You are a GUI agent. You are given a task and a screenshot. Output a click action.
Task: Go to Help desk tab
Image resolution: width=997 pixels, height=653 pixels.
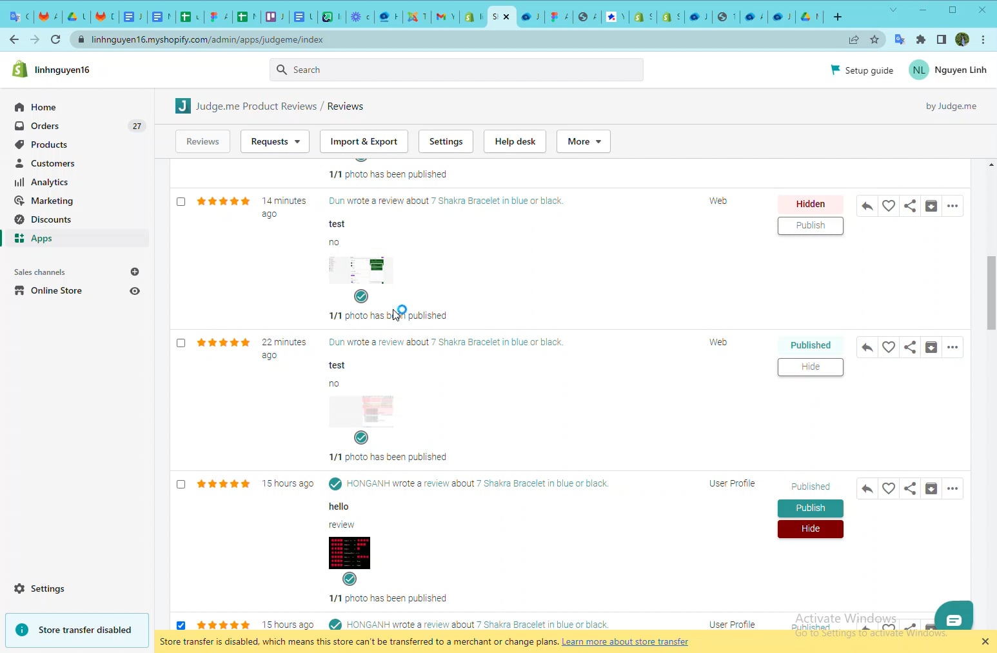pos(515,141)
